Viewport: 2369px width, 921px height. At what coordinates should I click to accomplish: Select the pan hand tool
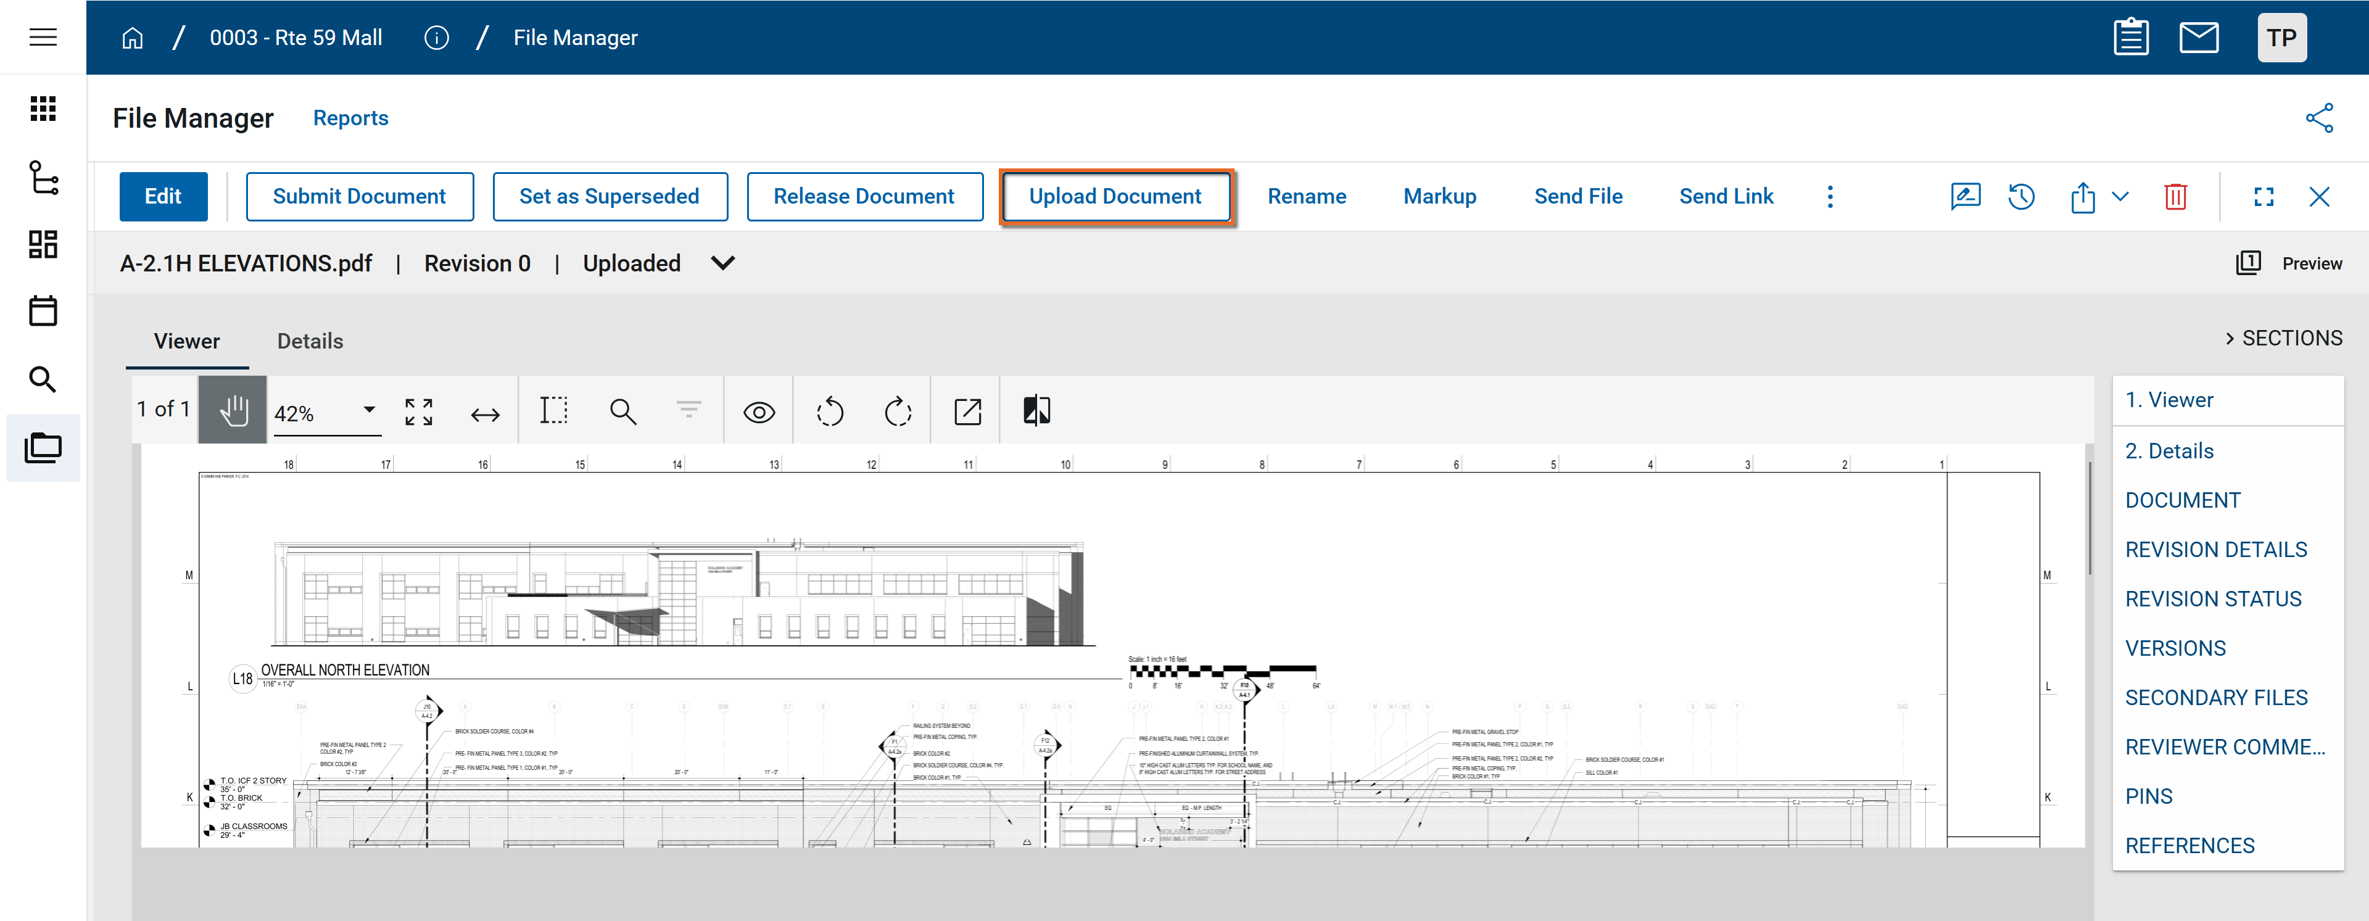point(234,410)
